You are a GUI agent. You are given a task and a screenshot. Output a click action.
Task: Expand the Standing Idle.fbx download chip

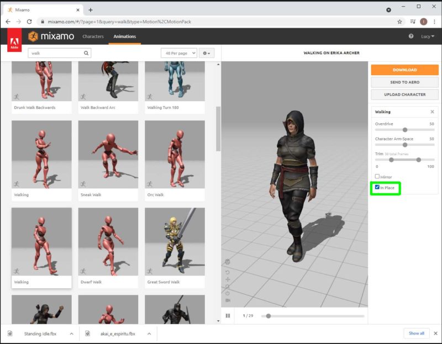click(71, 334)
